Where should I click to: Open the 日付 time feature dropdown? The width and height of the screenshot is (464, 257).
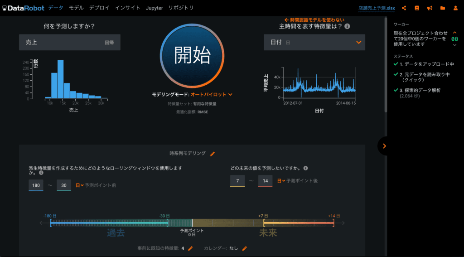tap(314, 42)
